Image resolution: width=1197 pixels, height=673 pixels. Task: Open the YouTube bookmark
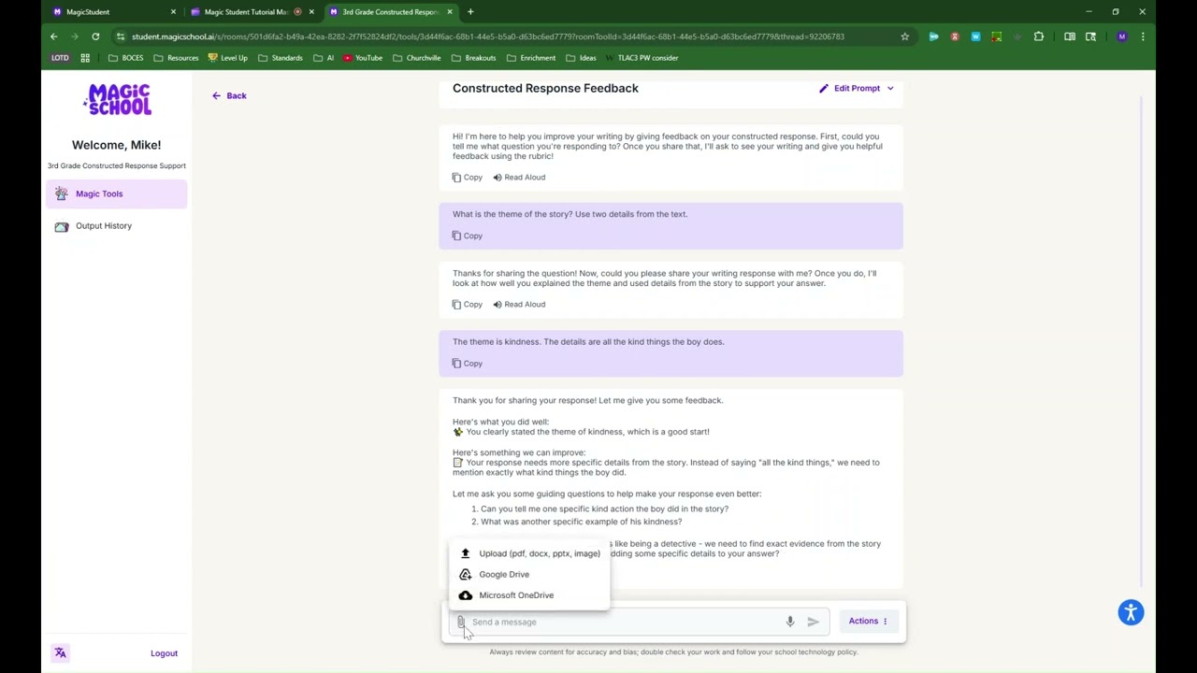pos(363,58)
